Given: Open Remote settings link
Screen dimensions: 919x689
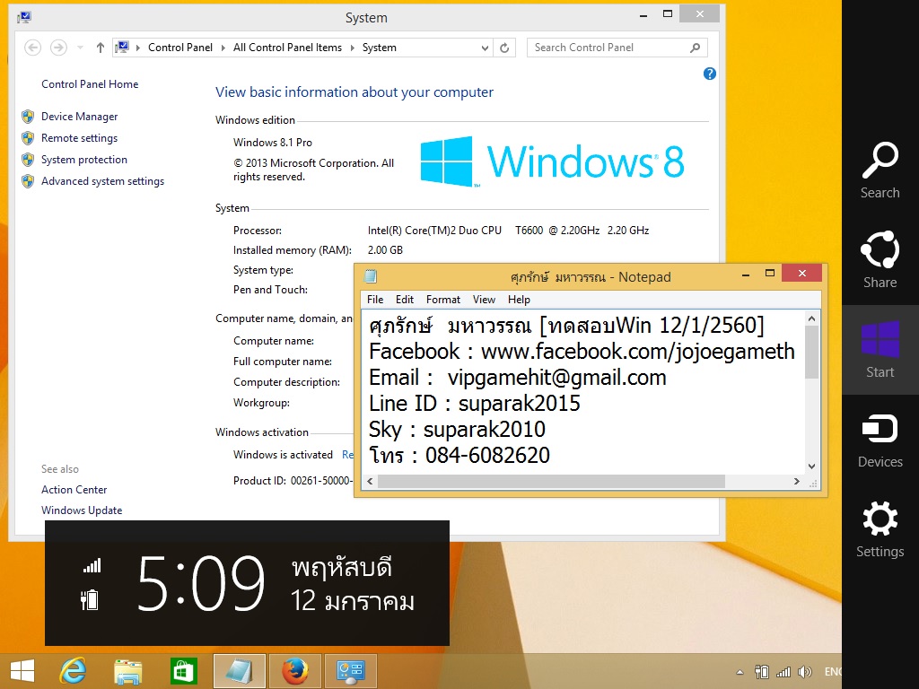Looking at the screenshot, I should point(79,138).
